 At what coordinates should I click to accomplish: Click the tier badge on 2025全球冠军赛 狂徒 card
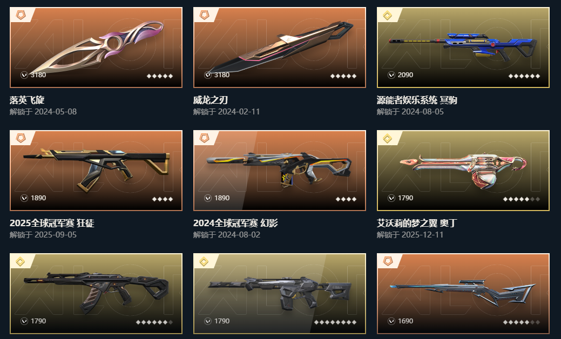[x=21, y=138]
